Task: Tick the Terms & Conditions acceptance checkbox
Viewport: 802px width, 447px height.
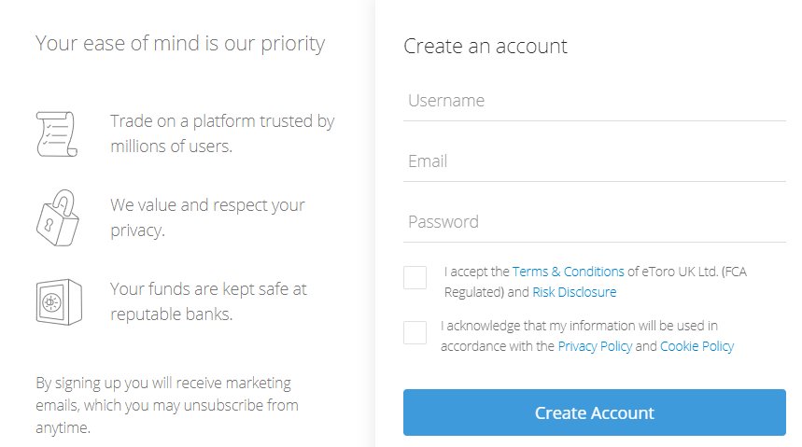Action: point(415,278)
